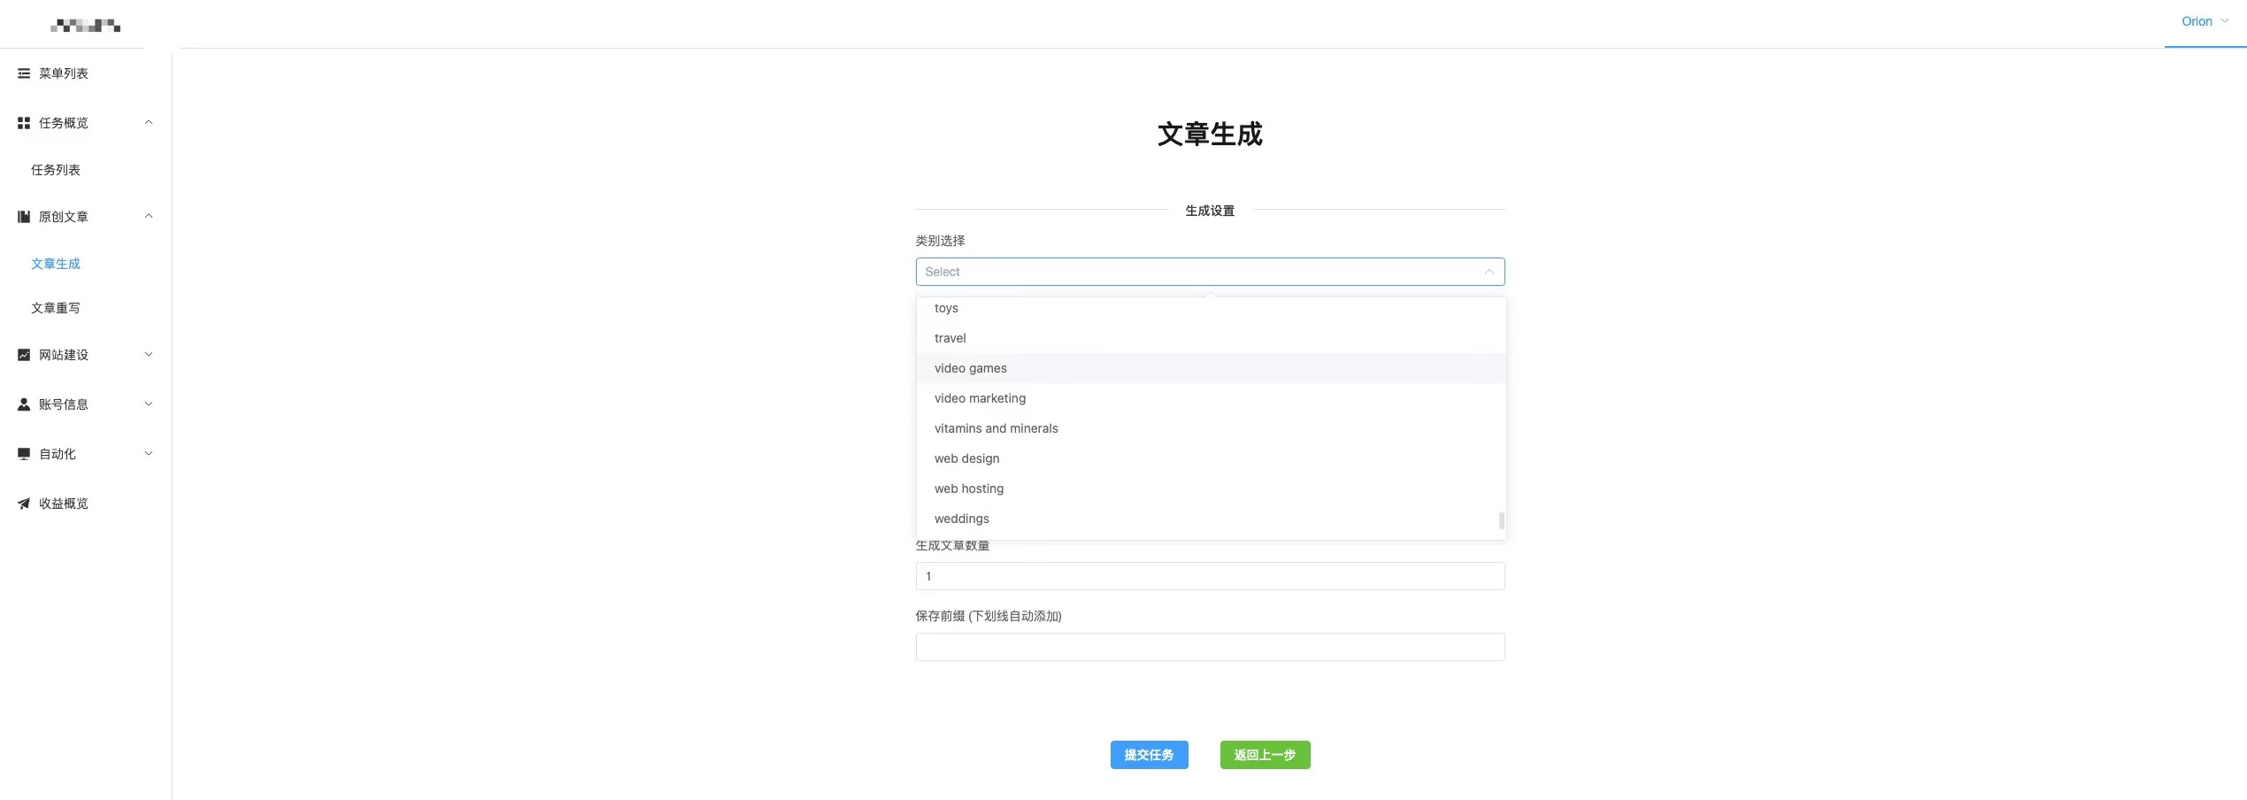Click the 类别选择 field label

tap(940, 241)
